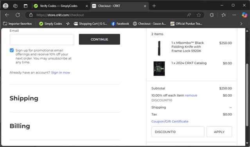Open Shopping Cart G-S bookmark
The image size is (250, 147).
pyautogui.click(x=90, y=24)
